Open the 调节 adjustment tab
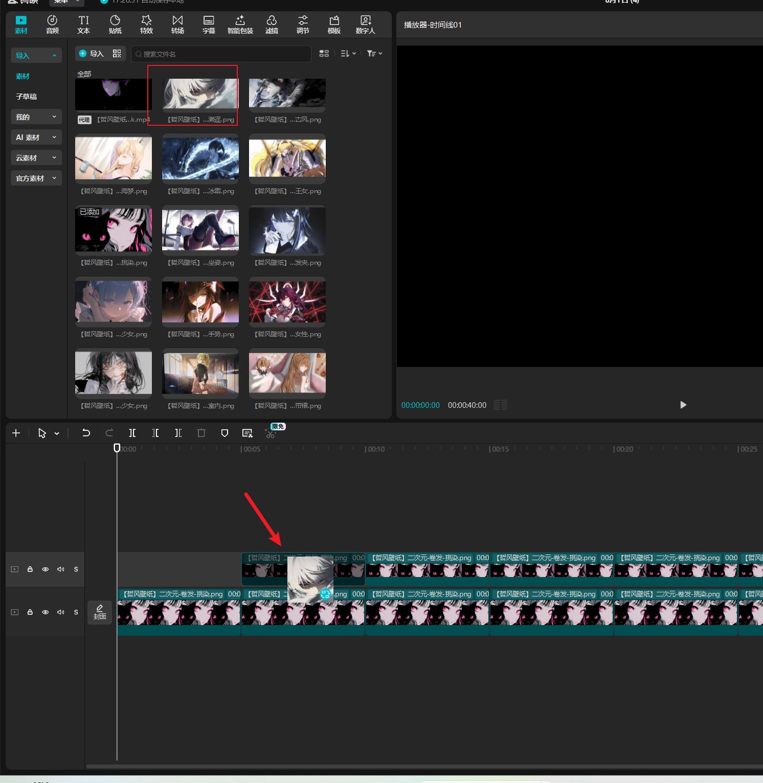Image resolution: width=763 pixels, height=783 pixels. (303, 24)
